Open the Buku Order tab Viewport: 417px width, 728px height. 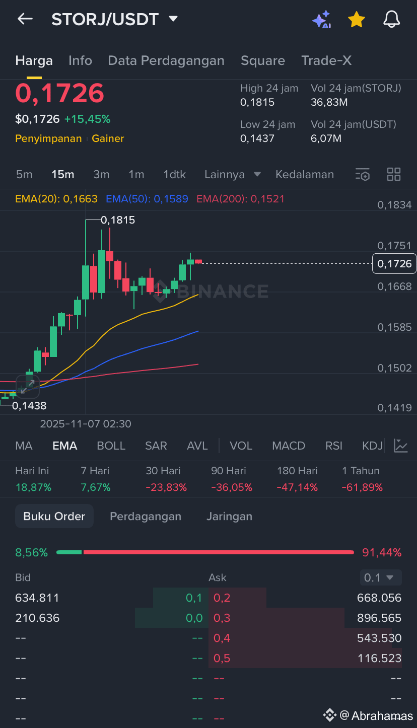pos(54,516)
